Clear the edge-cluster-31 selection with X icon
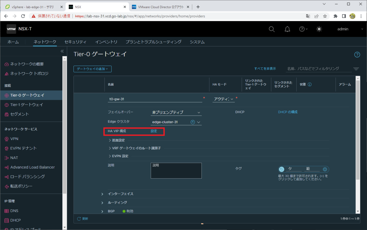Viewport: 367px width, 230px height. coord(193,122)
